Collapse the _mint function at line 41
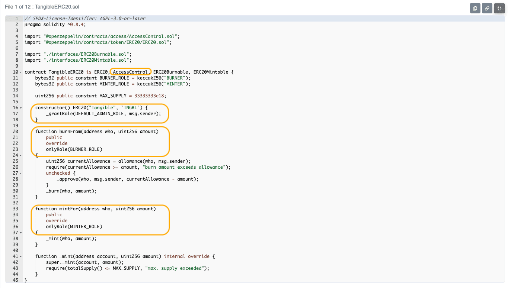Screen dimensions: 508x288 click(20, 256)
